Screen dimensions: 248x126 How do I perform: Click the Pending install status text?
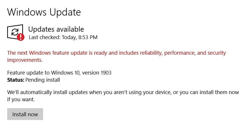tap(43, 80)
